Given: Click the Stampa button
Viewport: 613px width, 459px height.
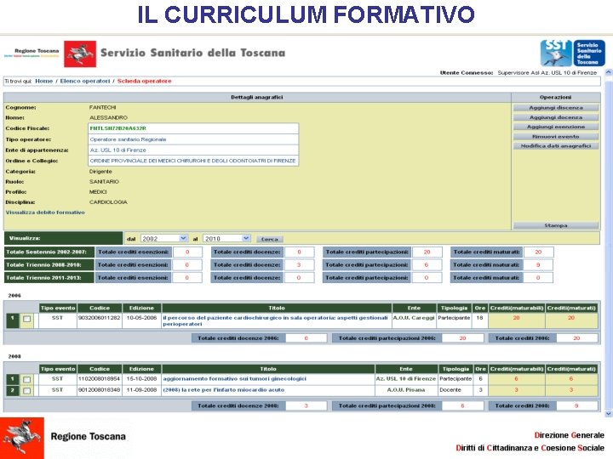Looking at the screenshot, I should tap(555, 225).
